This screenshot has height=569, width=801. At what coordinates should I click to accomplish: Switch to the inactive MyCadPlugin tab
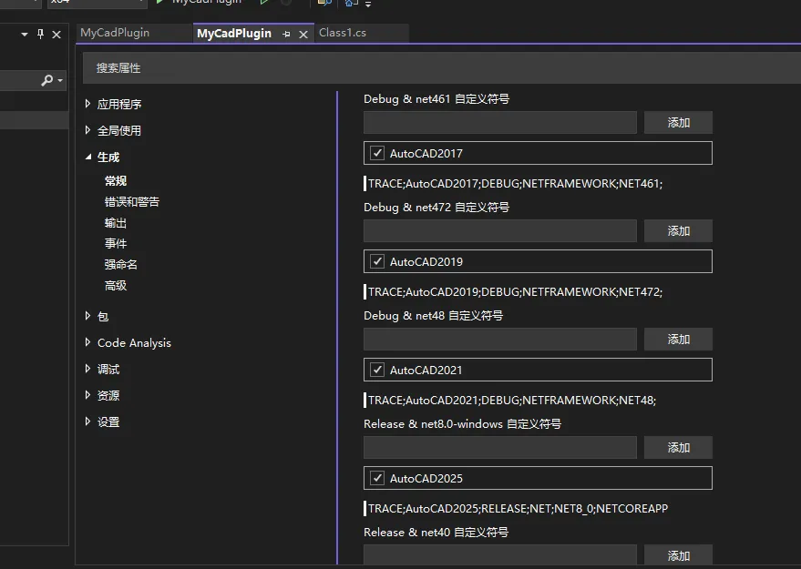(x=115, y=33)
